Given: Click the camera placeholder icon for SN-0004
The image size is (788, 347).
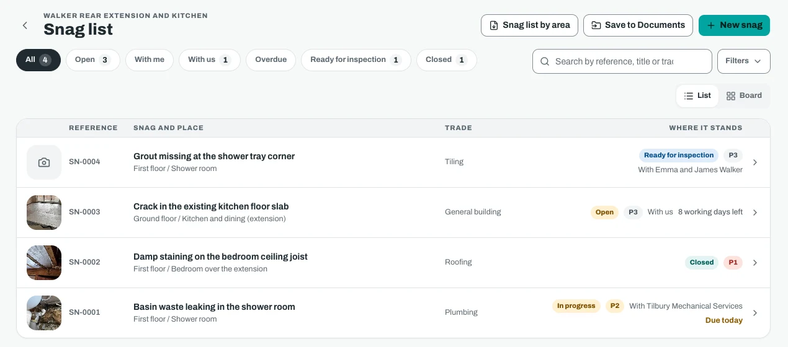Looking at the screenshot, I should [44, 162].
